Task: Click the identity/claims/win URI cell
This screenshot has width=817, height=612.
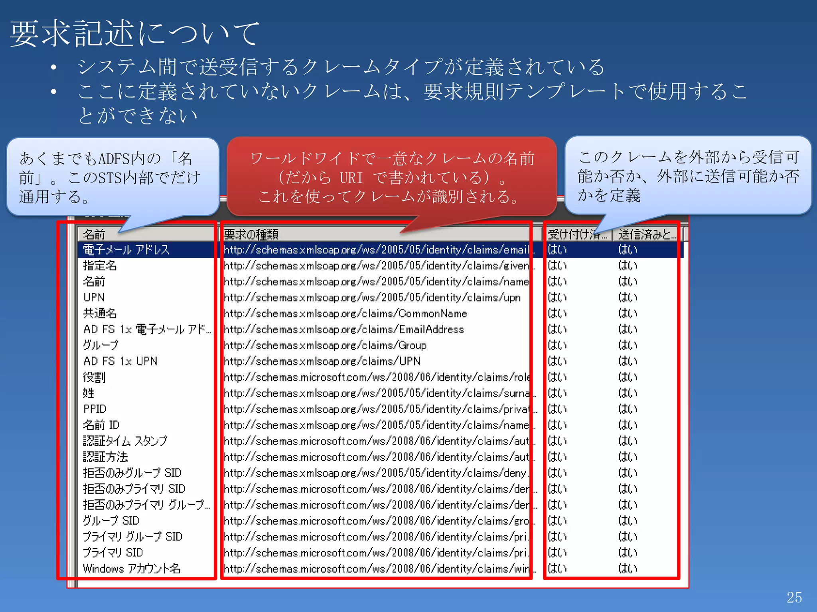Action: pos(380,569)
